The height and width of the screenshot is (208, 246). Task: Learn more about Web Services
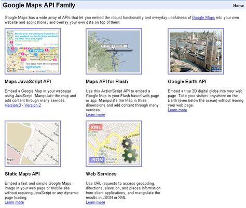pos(95,202)
